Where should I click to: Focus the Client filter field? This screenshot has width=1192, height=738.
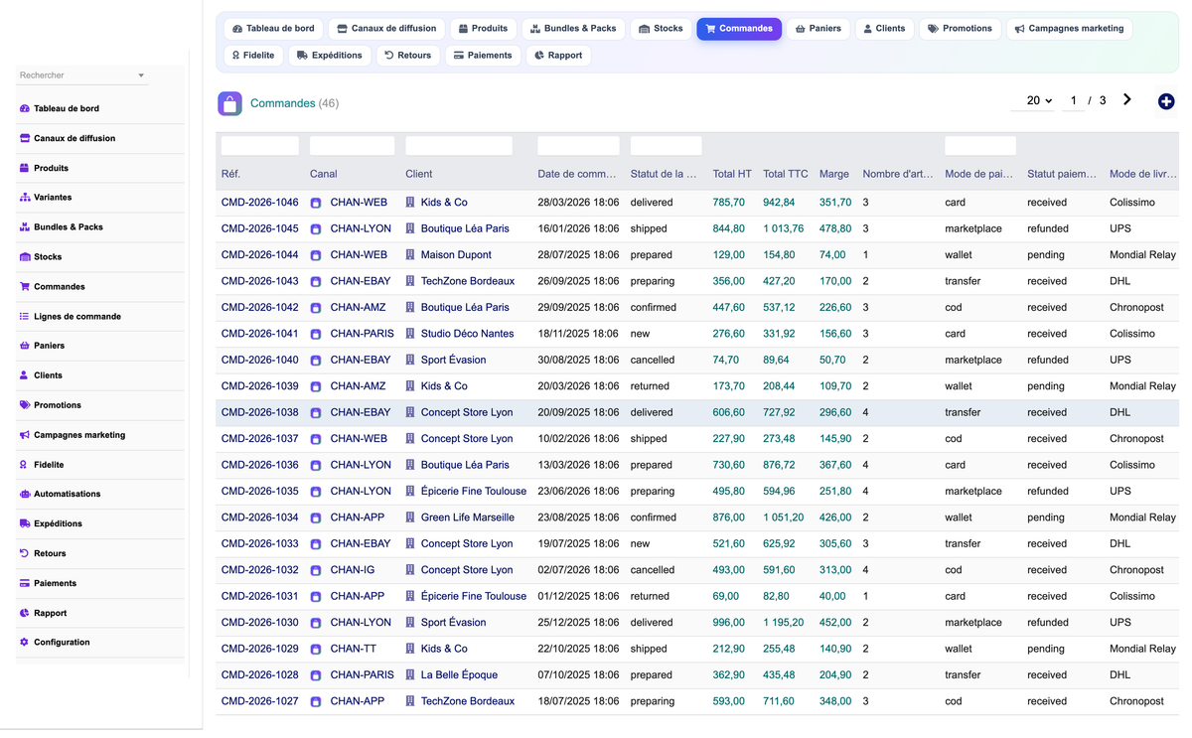click(x=459, y=146)
